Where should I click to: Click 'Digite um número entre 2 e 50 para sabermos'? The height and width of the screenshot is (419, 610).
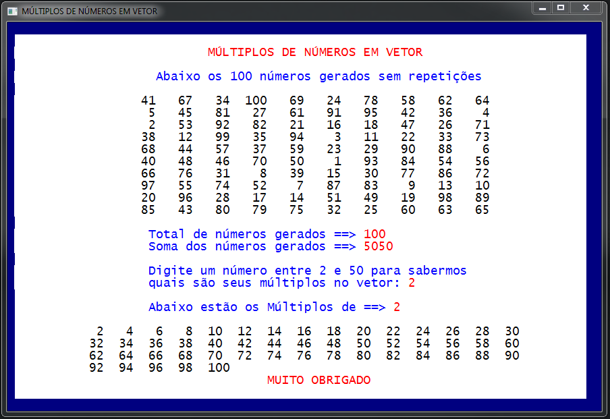pos(307,271)
